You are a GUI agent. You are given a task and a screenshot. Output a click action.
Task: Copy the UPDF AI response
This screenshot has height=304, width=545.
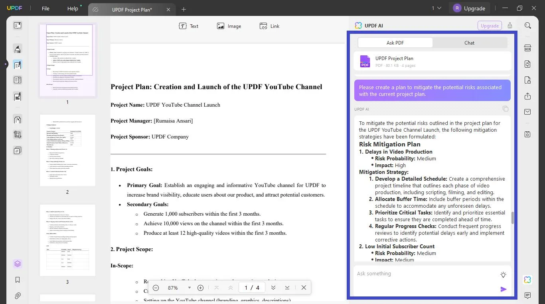click(505, 109)
